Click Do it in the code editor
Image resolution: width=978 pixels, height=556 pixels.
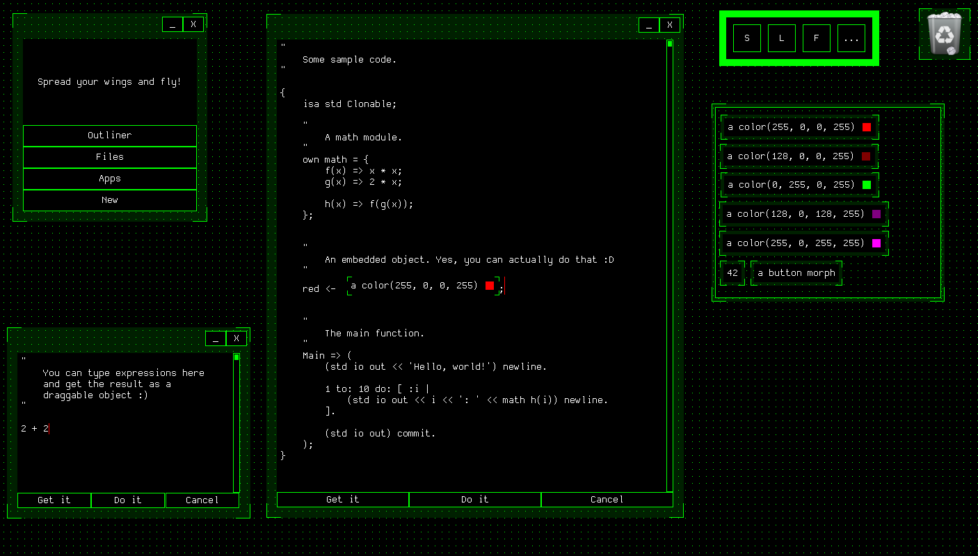(475, 500)
